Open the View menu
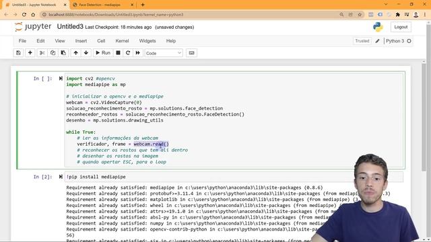Screen dimensions: 431x242 click(60, 41)
